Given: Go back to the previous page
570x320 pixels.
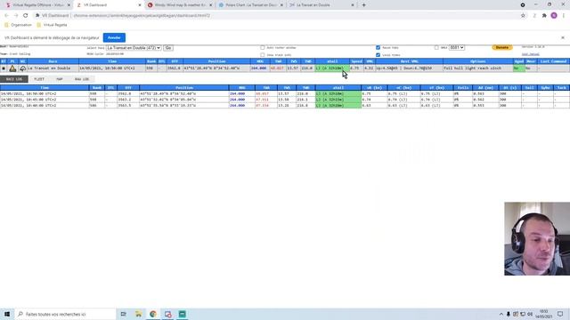Looking at the screenshot, I should point(6,16).
